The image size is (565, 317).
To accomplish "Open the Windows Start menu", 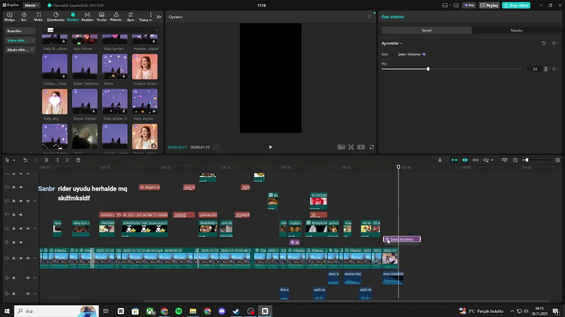I will pyautogui.click(x=7, y=311).
